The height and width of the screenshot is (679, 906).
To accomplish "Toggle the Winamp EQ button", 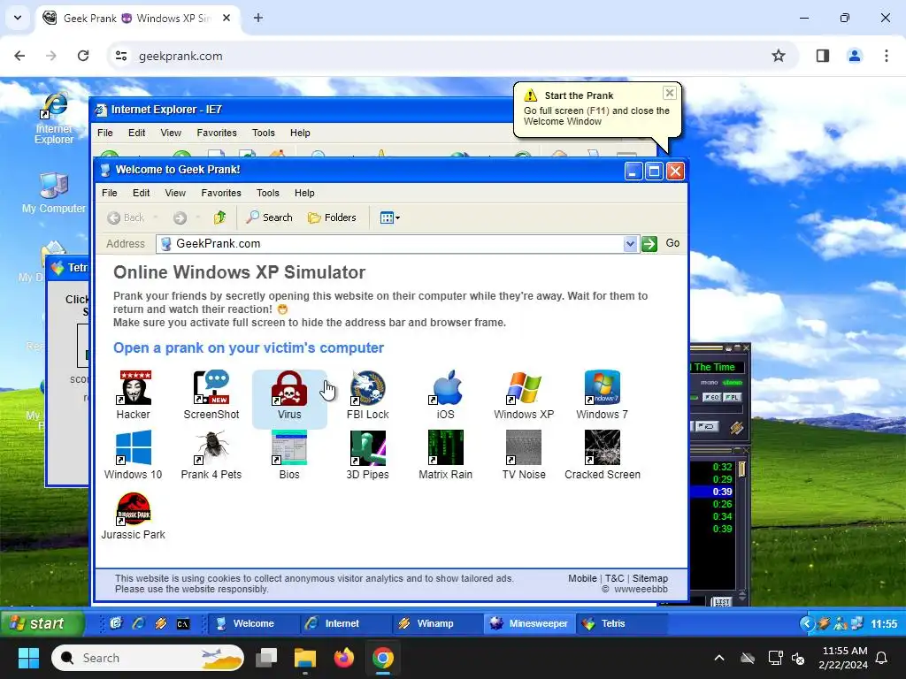I will [x=712, y=397].
